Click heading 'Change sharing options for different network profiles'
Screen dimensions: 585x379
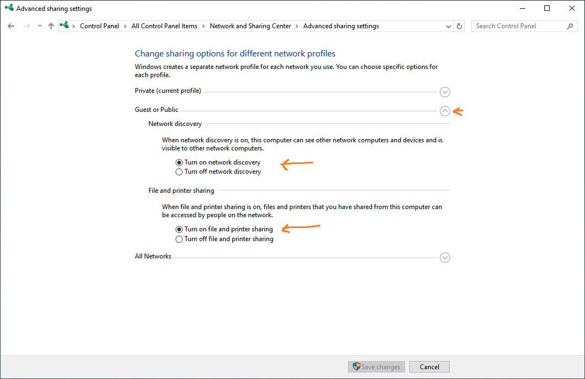[x=235, y=54]
